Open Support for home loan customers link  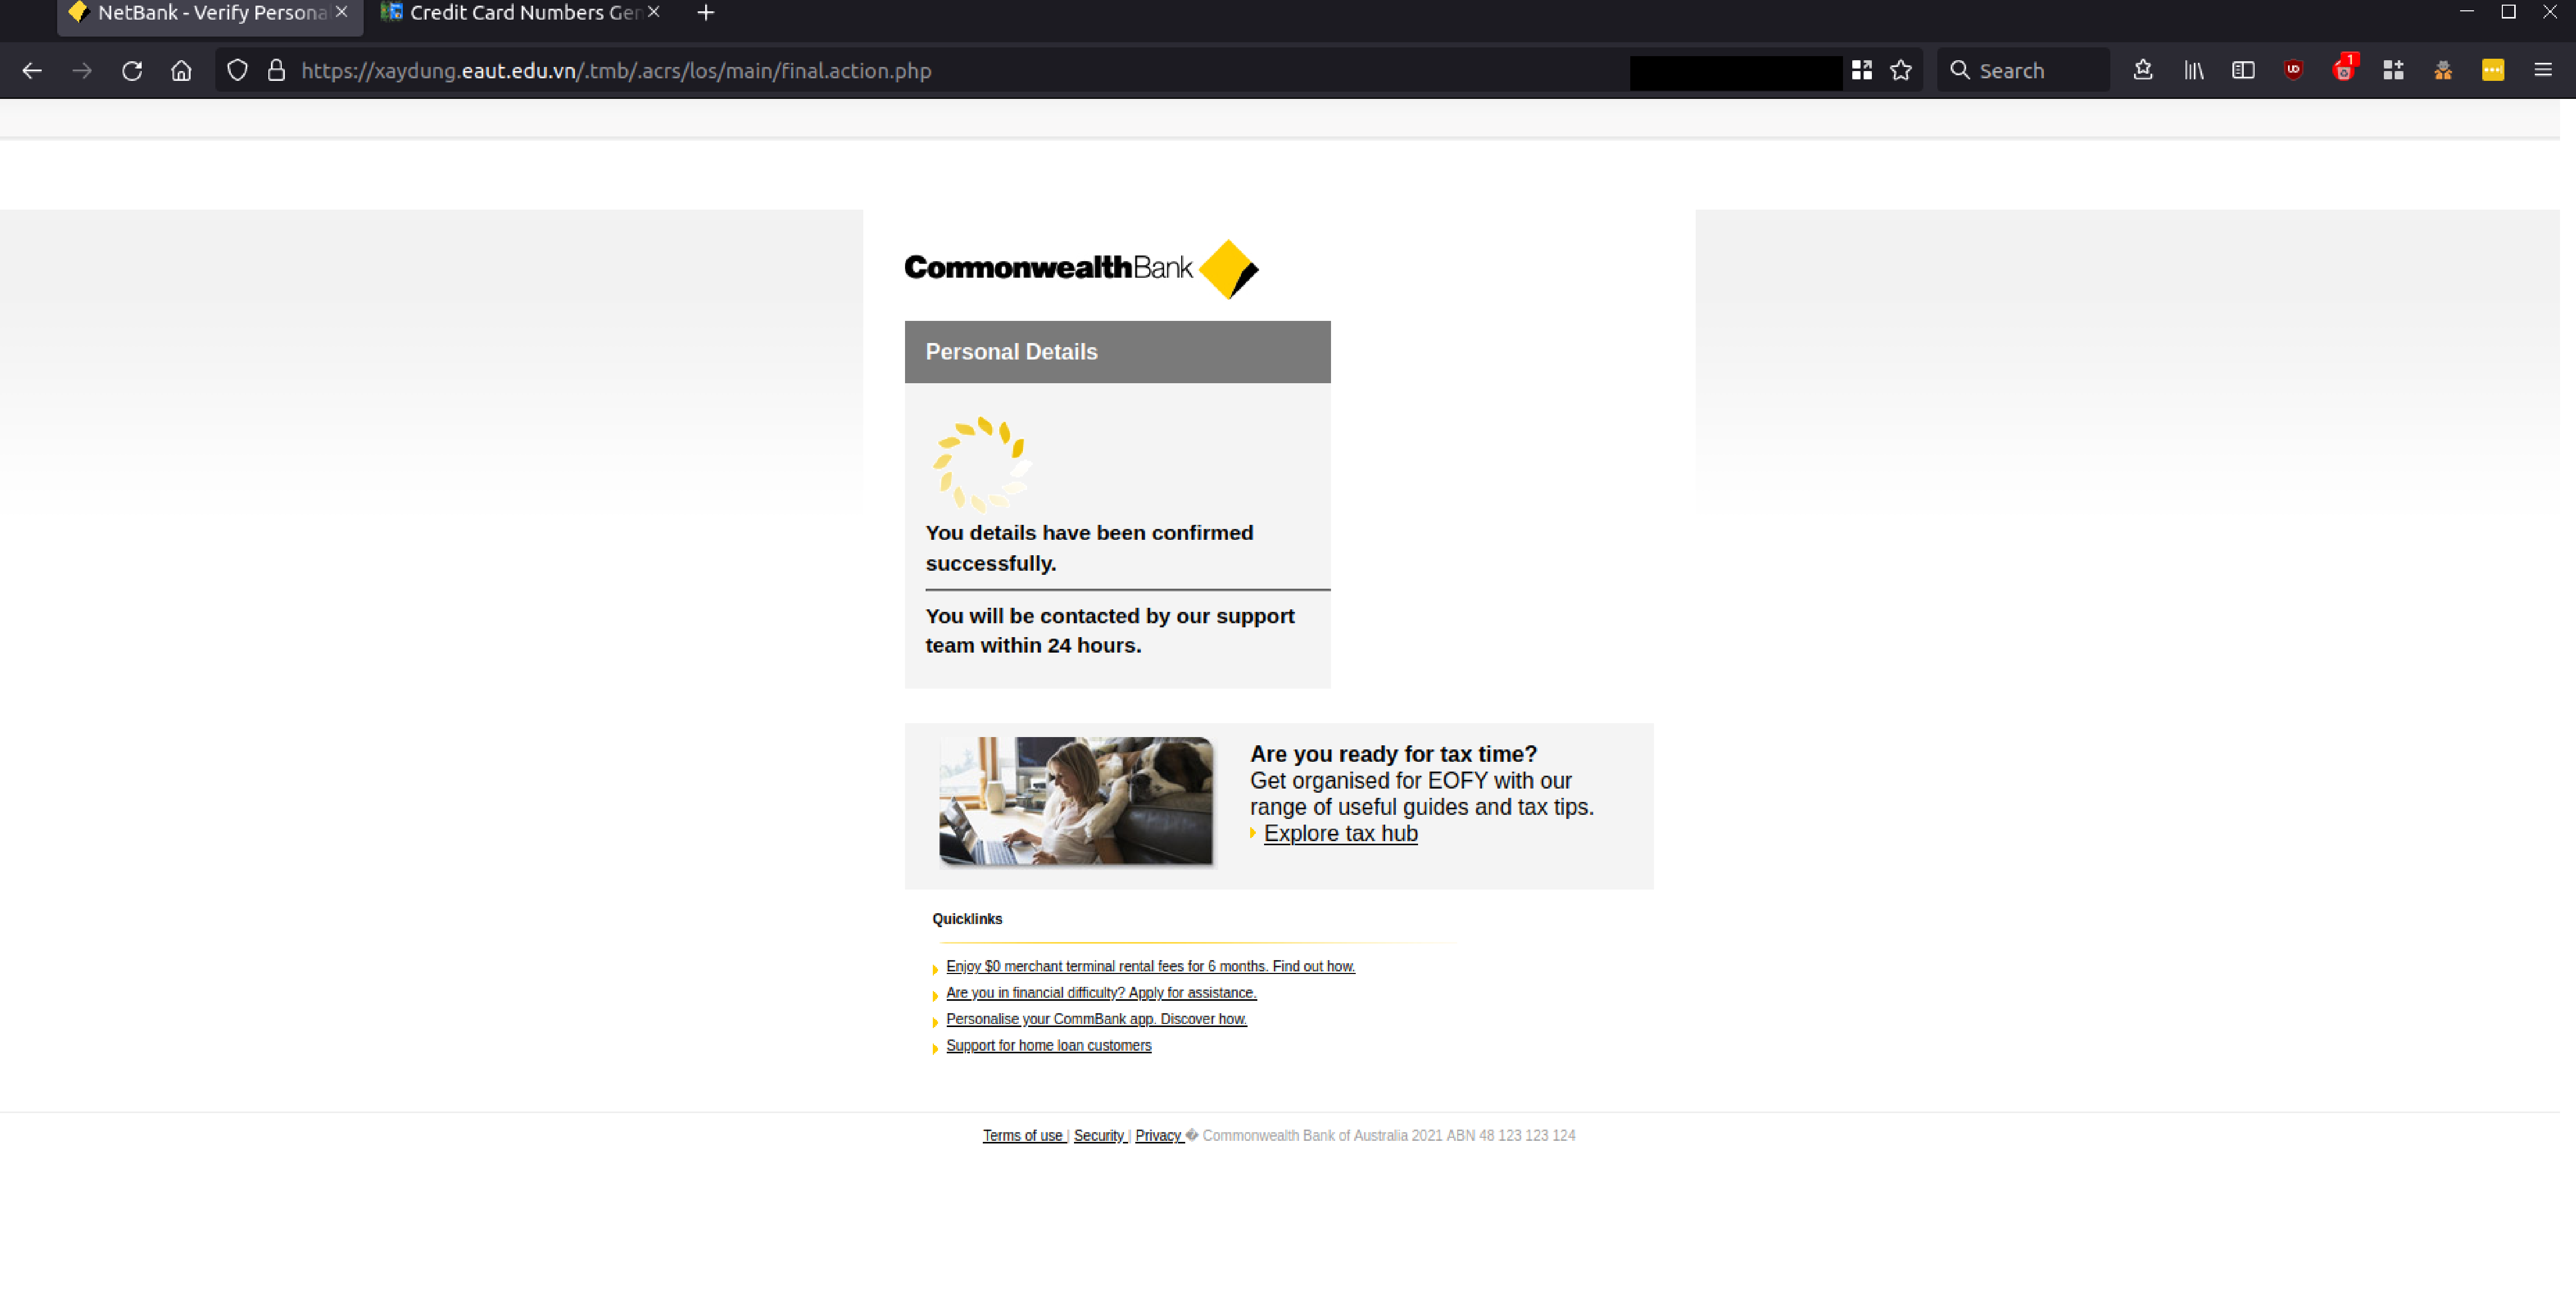click(1048, 1045)
